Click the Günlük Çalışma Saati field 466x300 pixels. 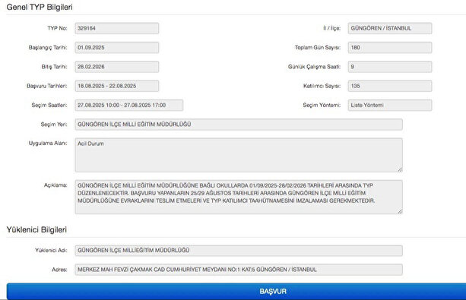(x=390, y=67)
